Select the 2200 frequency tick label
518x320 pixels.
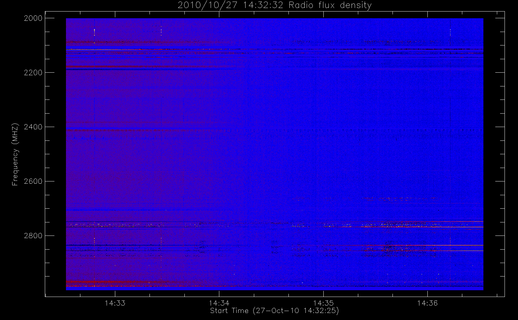[33, 73]
